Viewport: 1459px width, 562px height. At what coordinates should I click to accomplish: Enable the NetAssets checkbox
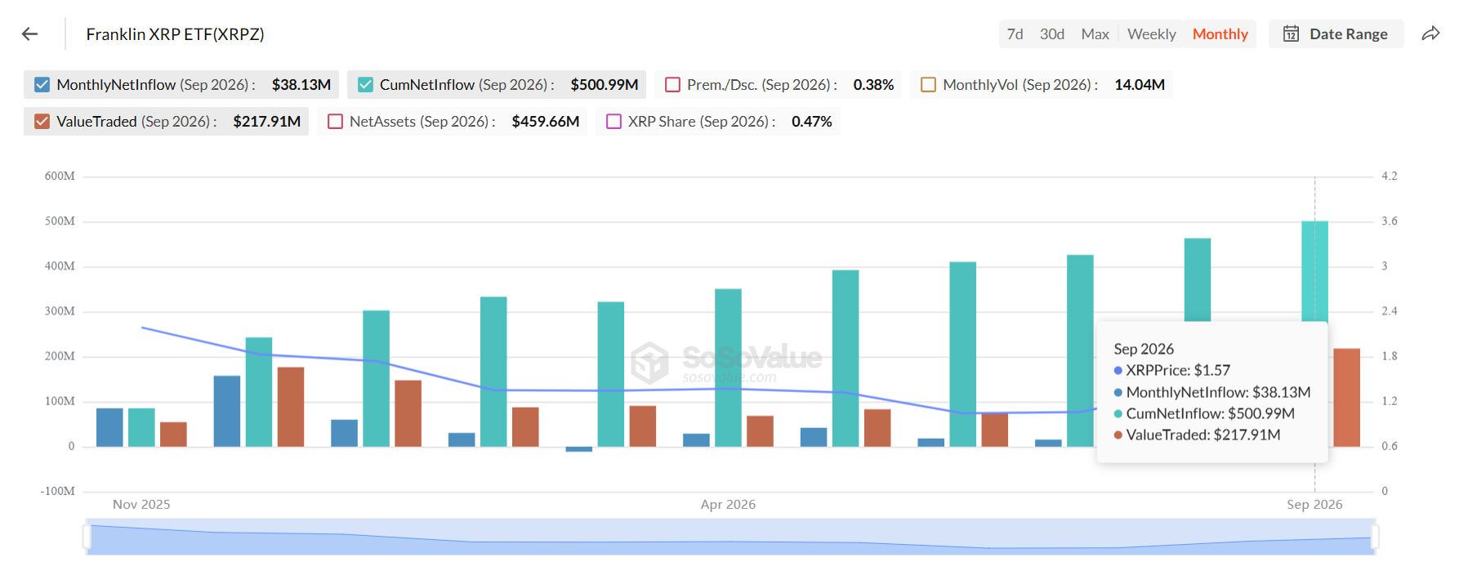point(335,121)
